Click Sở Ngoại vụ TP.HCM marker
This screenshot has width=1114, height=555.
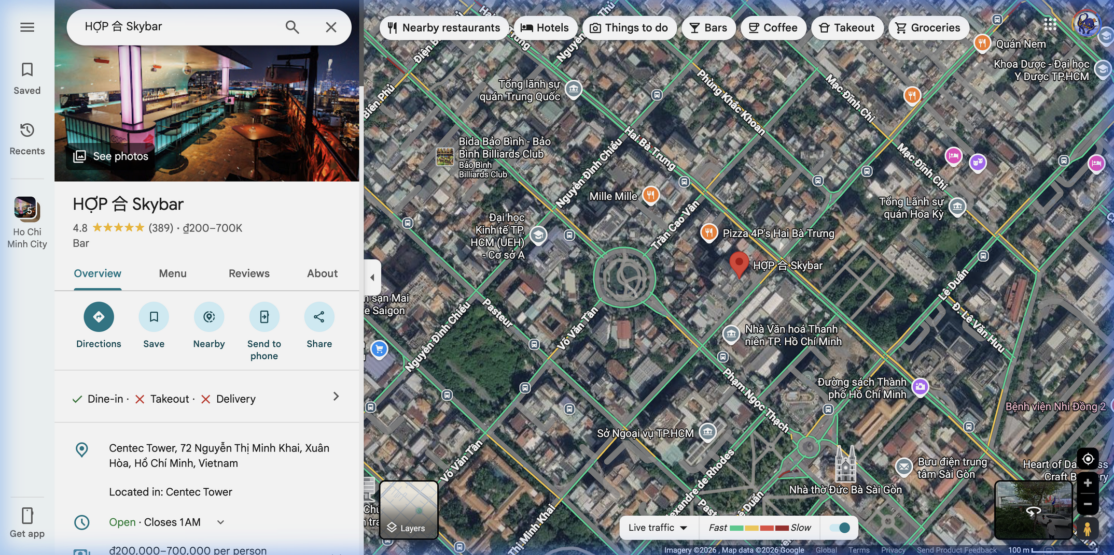point(708,432)
